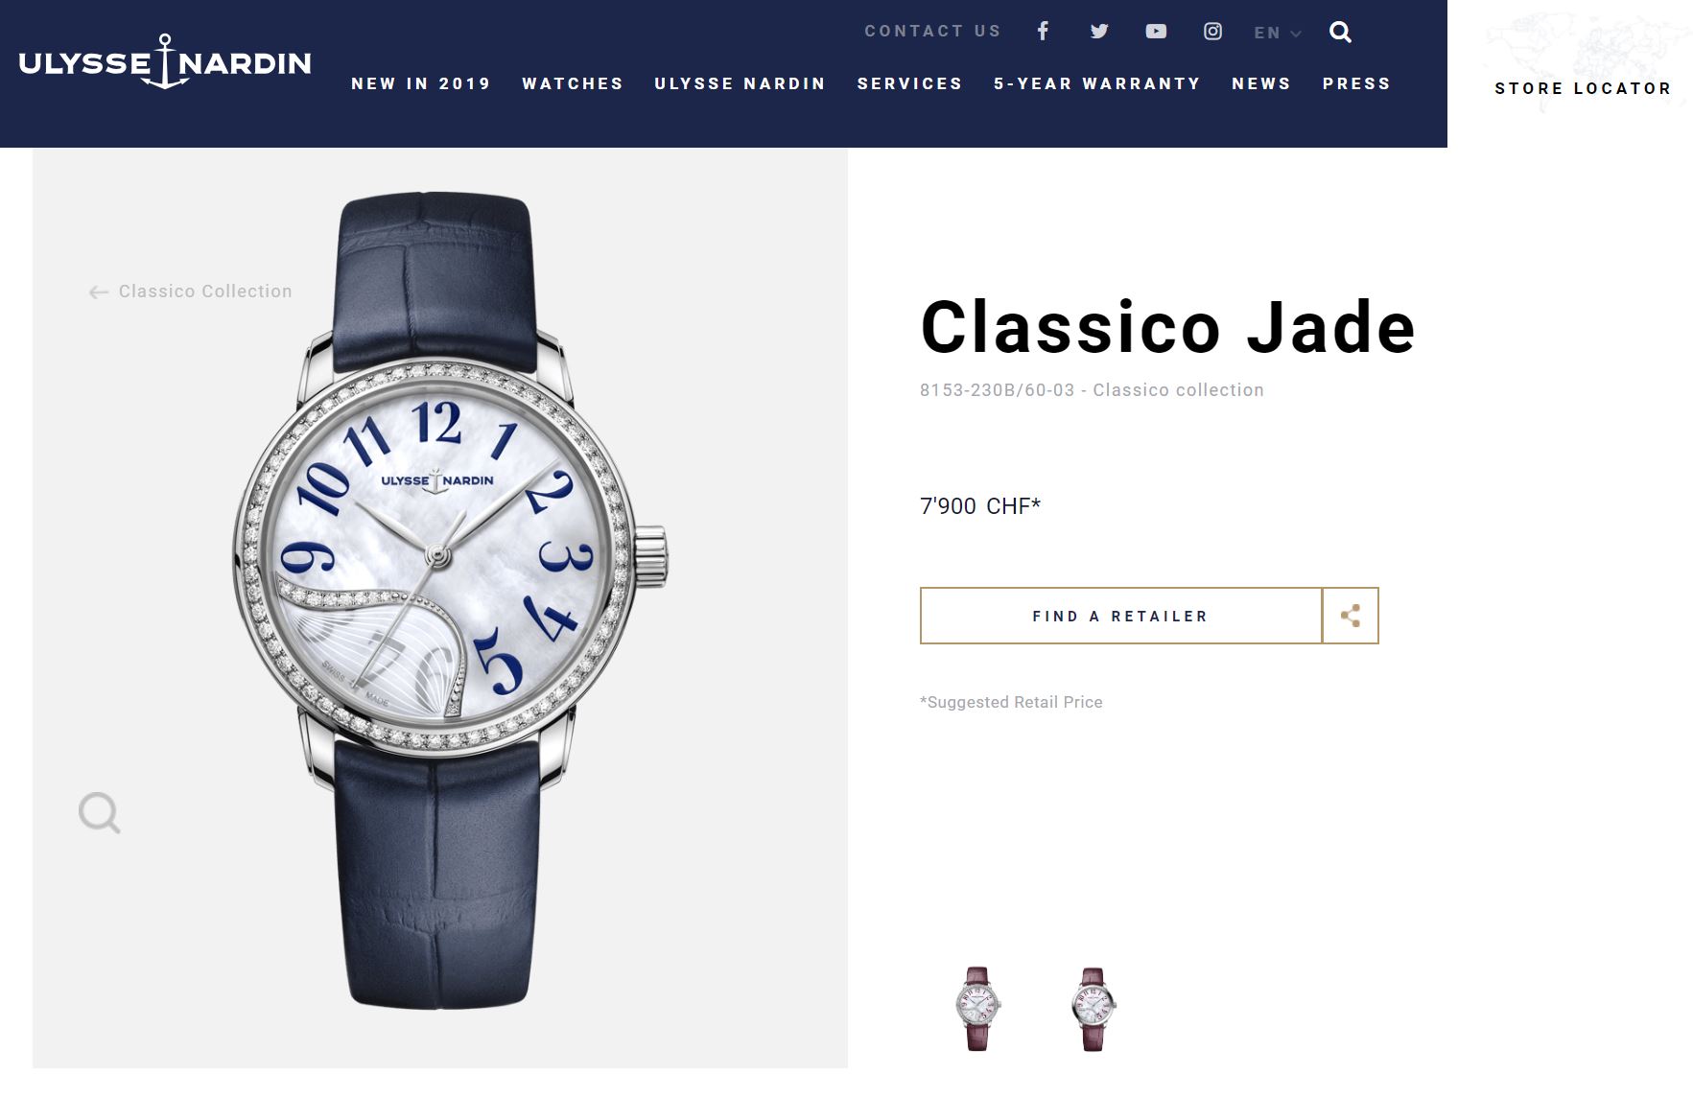Click the share icon button
Image resolution: width=1693 pixels, height=1097 pixels.
click(1351, 616)
